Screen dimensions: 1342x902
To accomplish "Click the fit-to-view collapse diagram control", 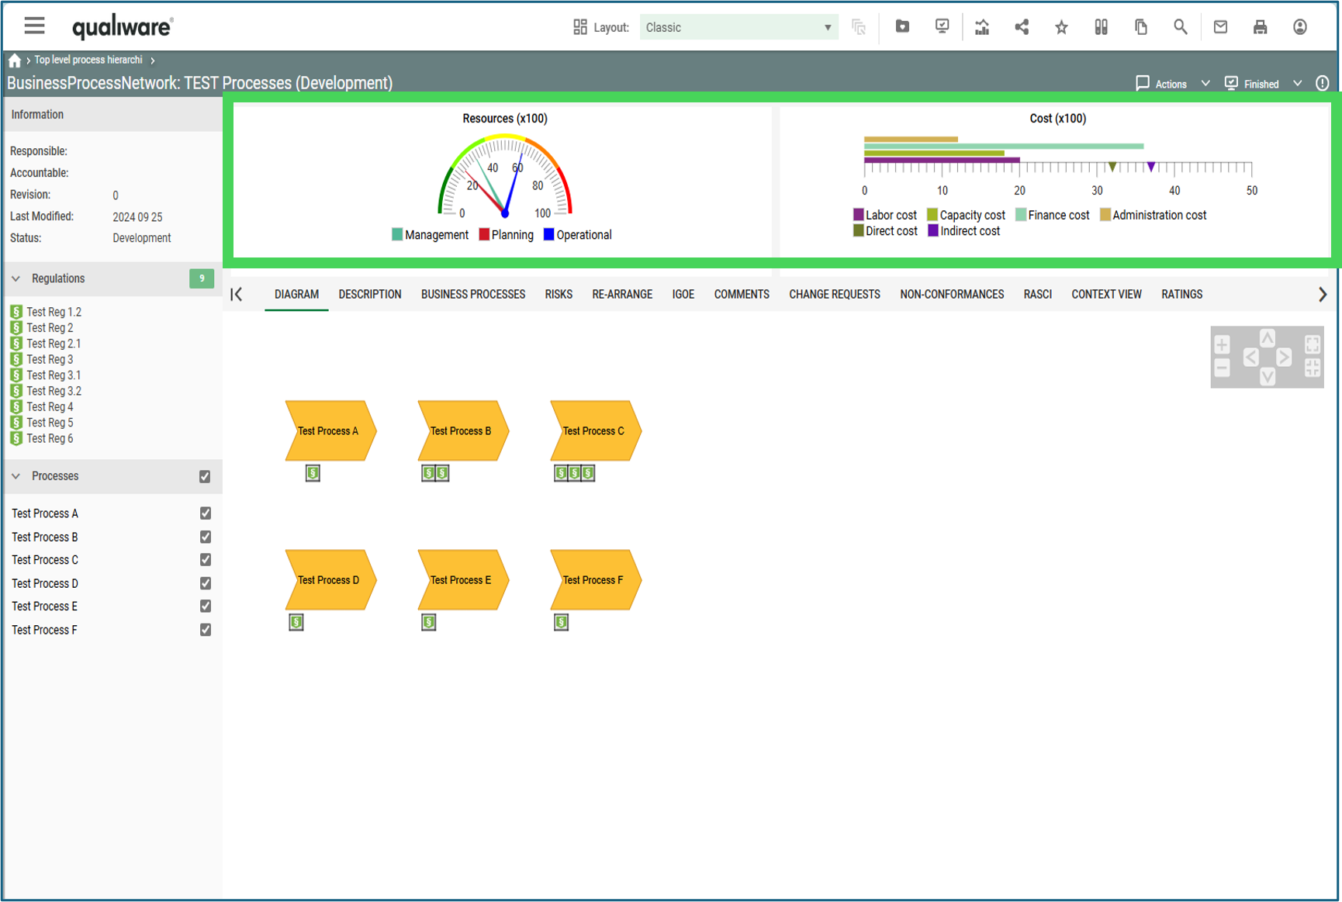I will pyautogui.click(x=1313, y=368).
